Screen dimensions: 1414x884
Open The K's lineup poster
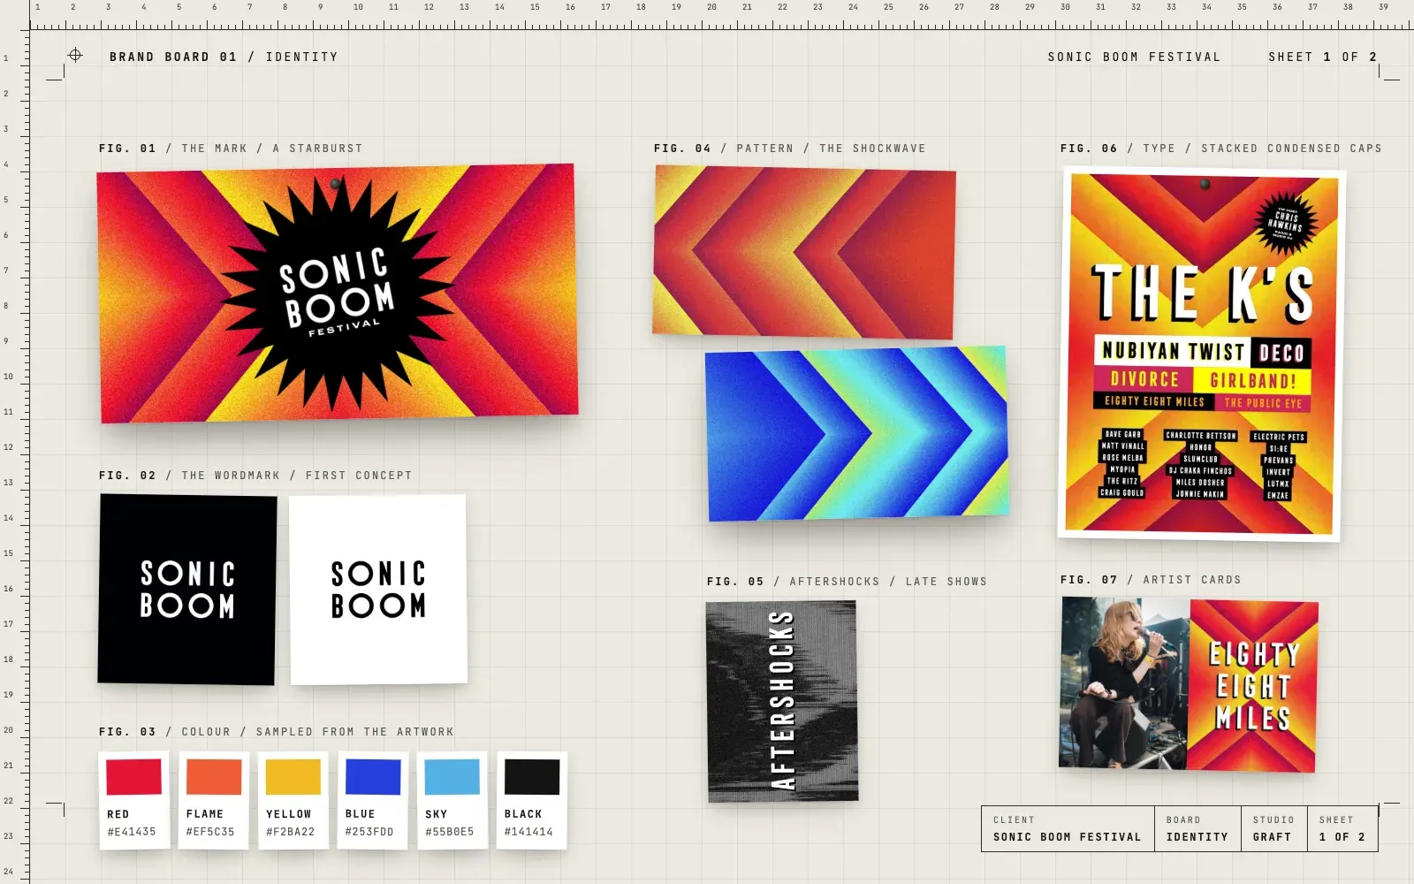pos(1200,355)
